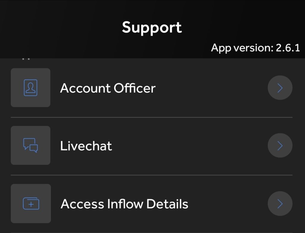
Task: Click the App version 2.6.1 text
Action: 255,48
